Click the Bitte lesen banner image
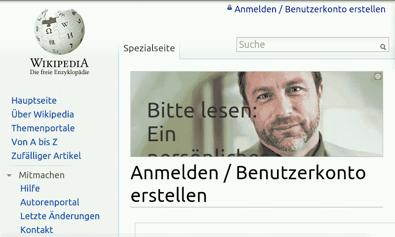The image size is (395, 237). coord(256,114)
